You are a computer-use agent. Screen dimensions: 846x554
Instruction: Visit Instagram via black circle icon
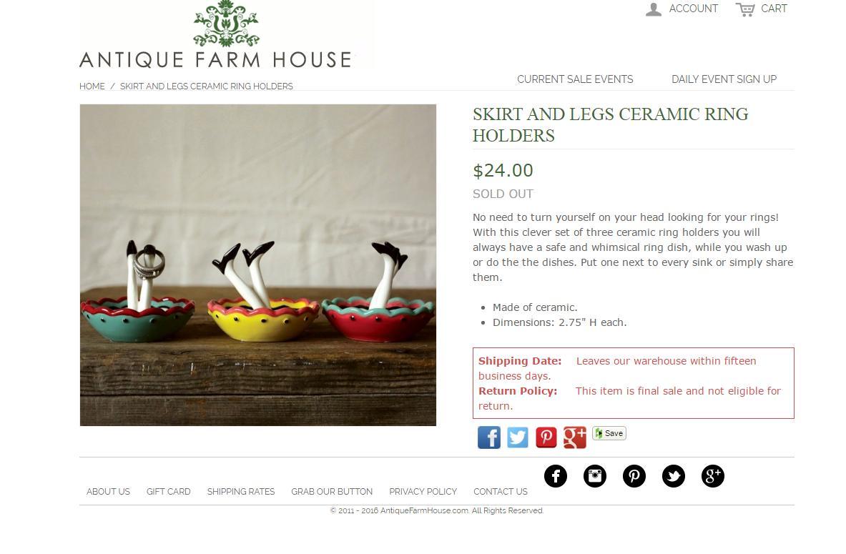595,476
